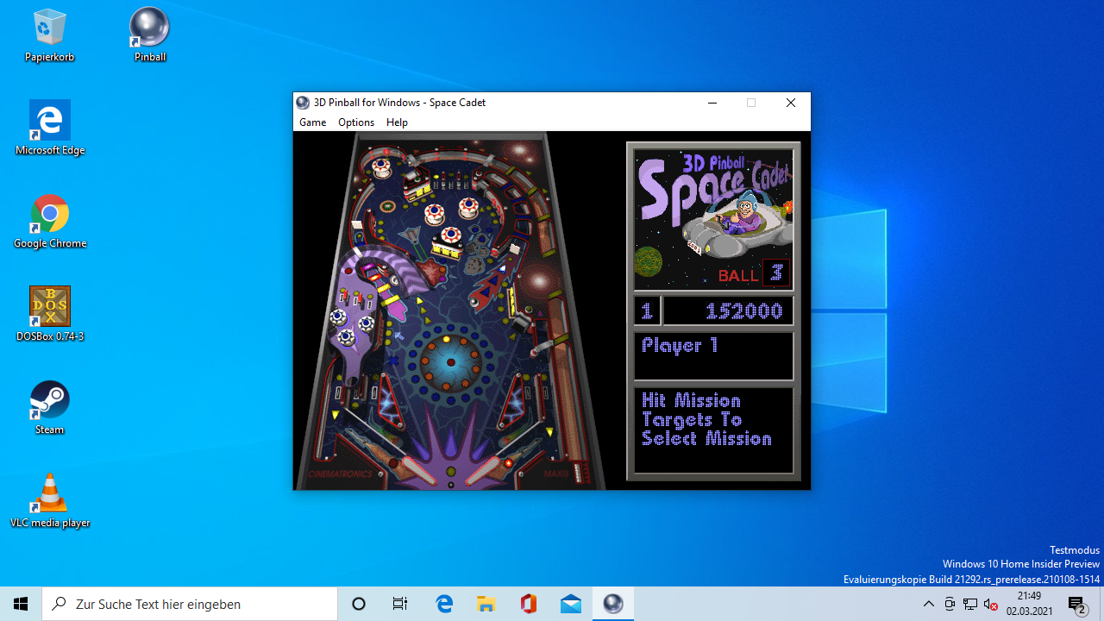This screenshot has height=621, width=1104.
Task: Click the score value 152000
Action: click(745, 310)
